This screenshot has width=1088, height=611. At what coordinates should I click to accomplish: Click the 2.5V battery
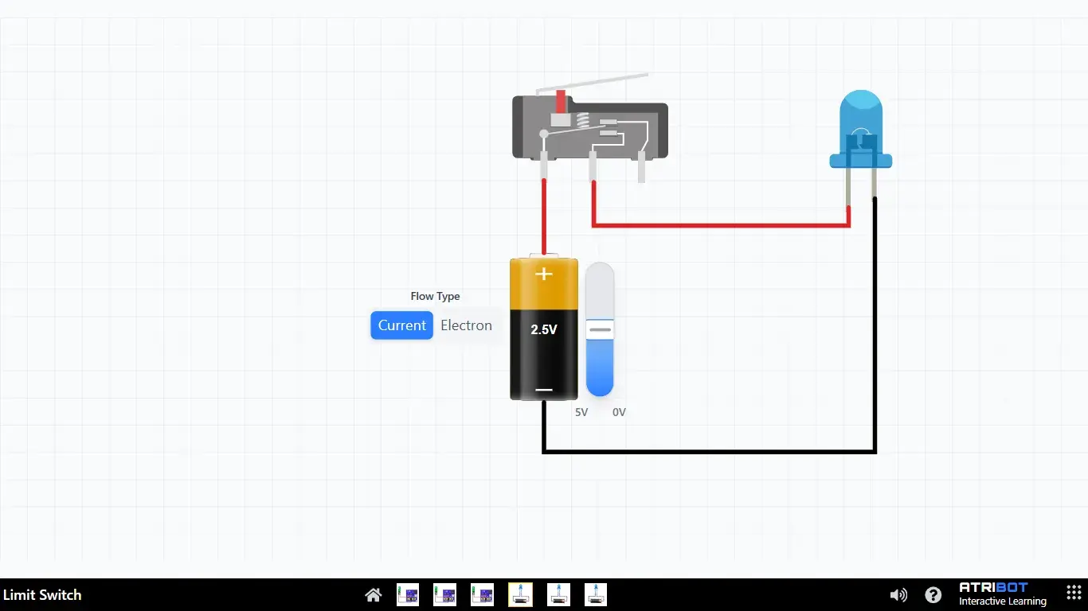[544, 329]
